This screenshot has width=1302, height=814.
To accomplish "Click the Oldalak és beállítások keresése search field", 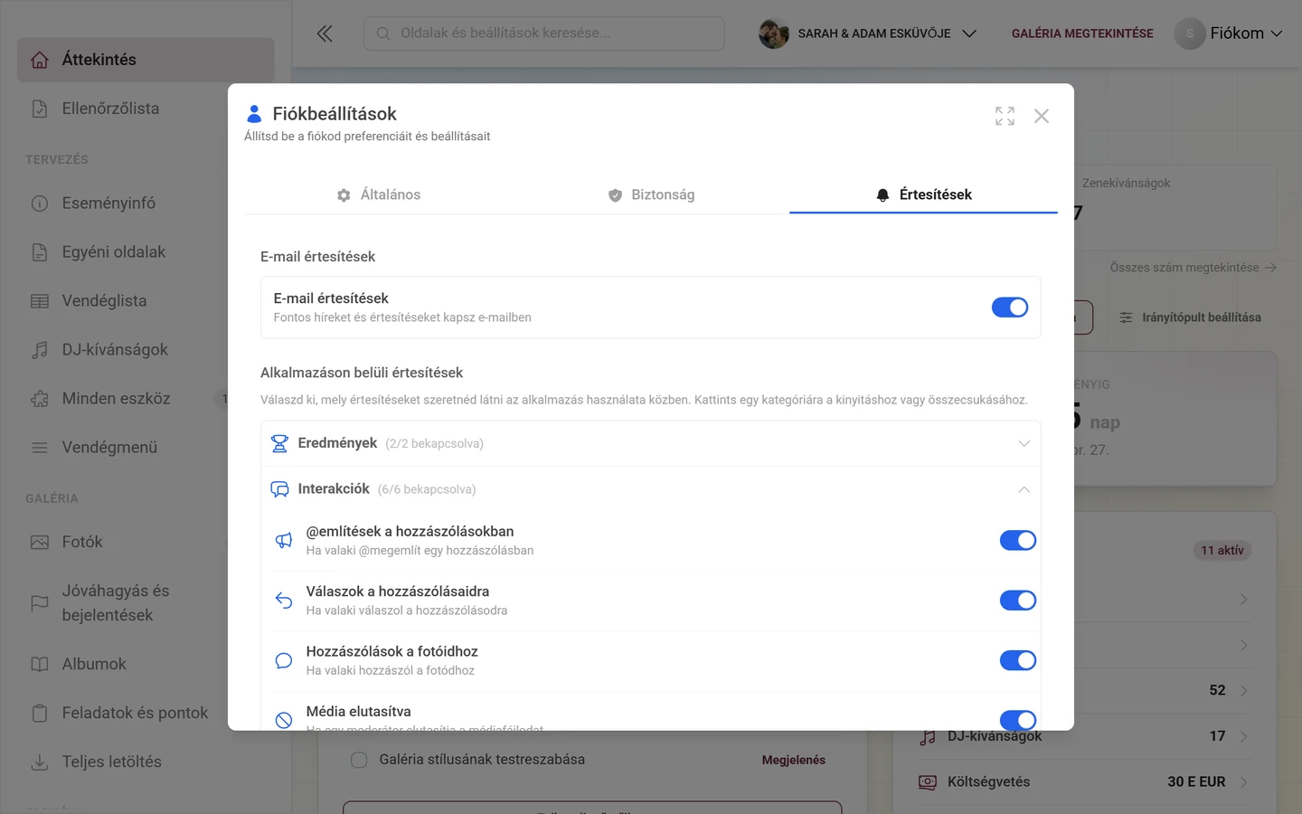I will pos(544,33).
